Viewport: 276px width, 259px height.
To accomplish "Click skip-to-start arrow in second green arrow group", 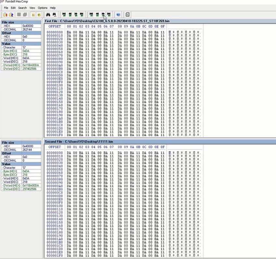I will pos(91,15).
